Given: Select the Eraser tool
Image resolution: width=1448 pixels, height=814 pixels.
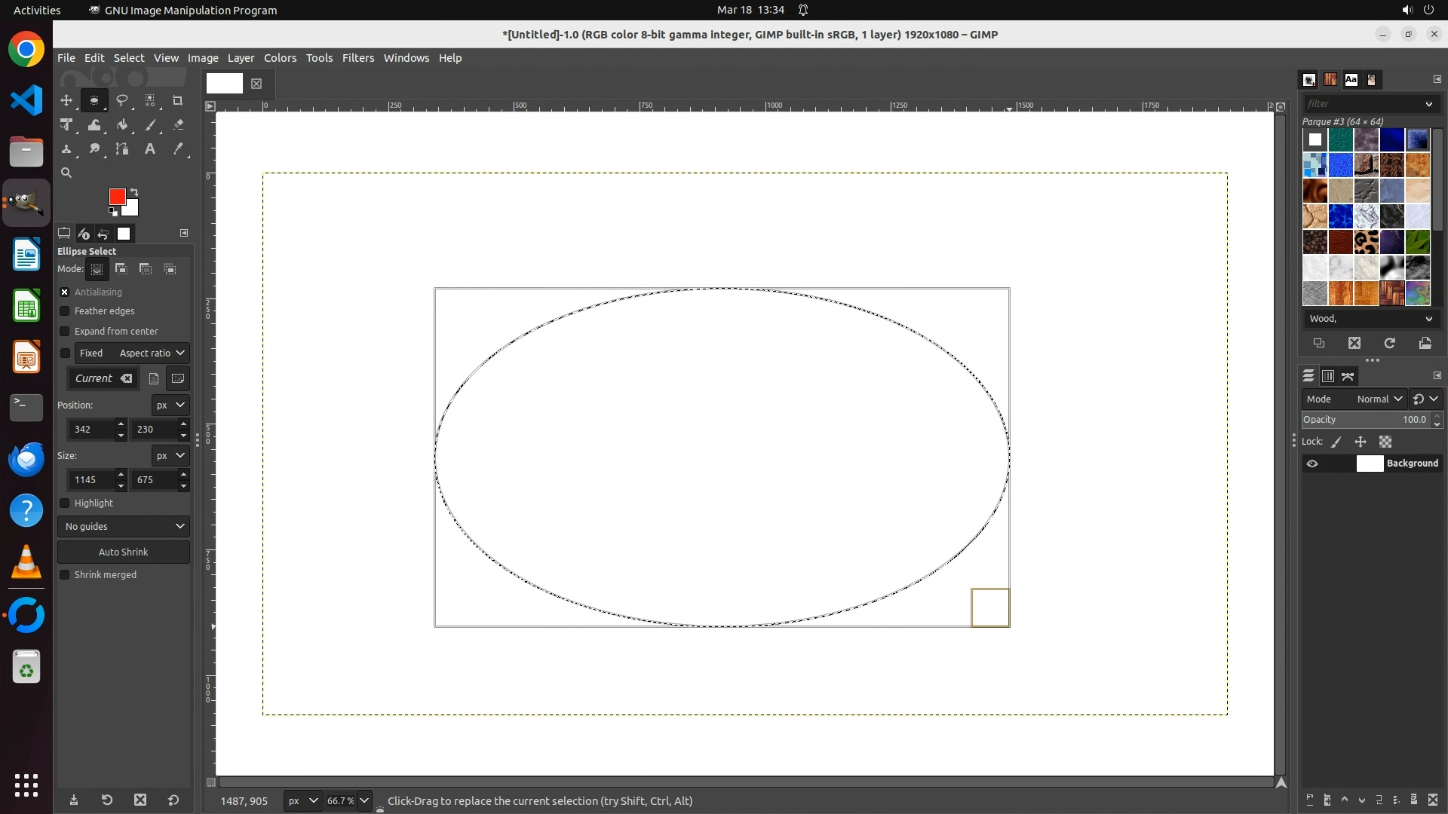Looking at the screenshot, I should pyautogui.click(x=178, y=125).
